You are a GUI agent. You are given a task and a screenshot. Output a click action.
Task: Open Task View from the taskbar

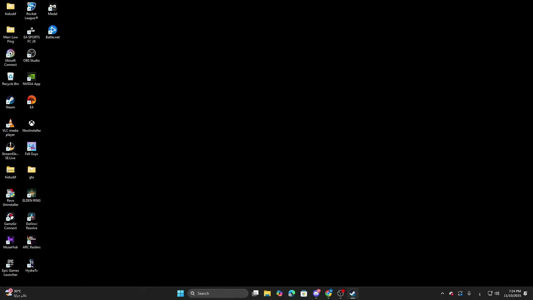[x=255, y=293]
